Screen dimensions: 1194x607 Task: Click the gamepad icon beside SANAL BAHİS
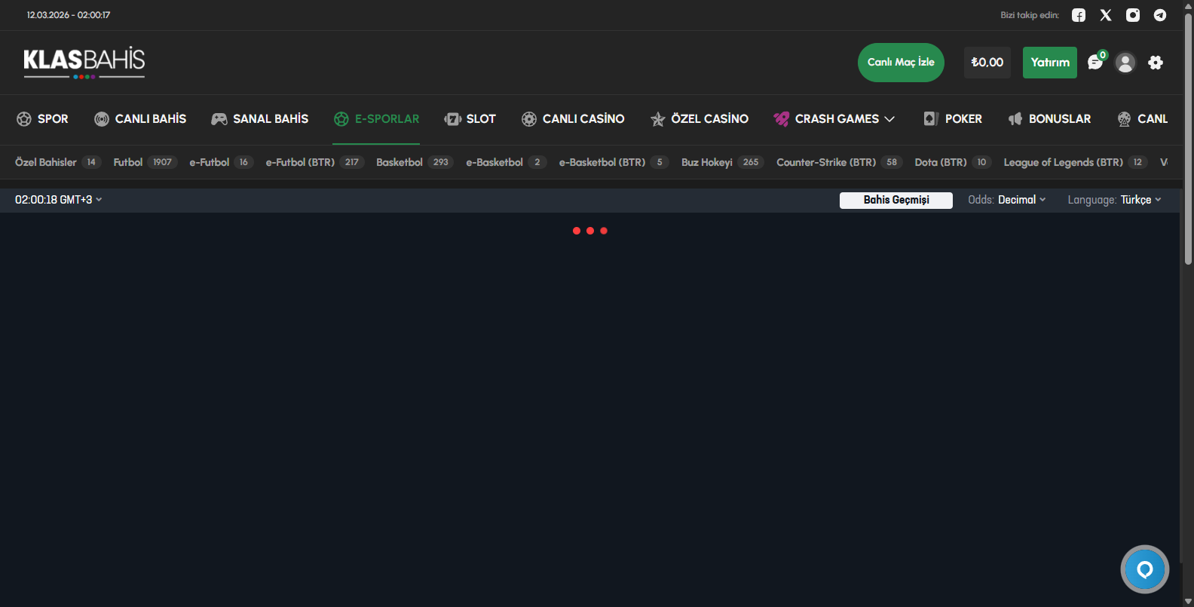pyautogui.click(x=219, y=119)
